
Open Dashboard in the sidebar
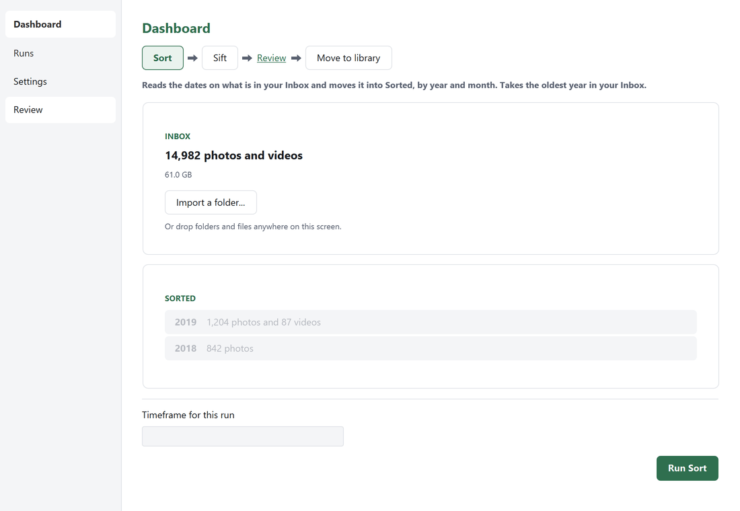[61, 24]
